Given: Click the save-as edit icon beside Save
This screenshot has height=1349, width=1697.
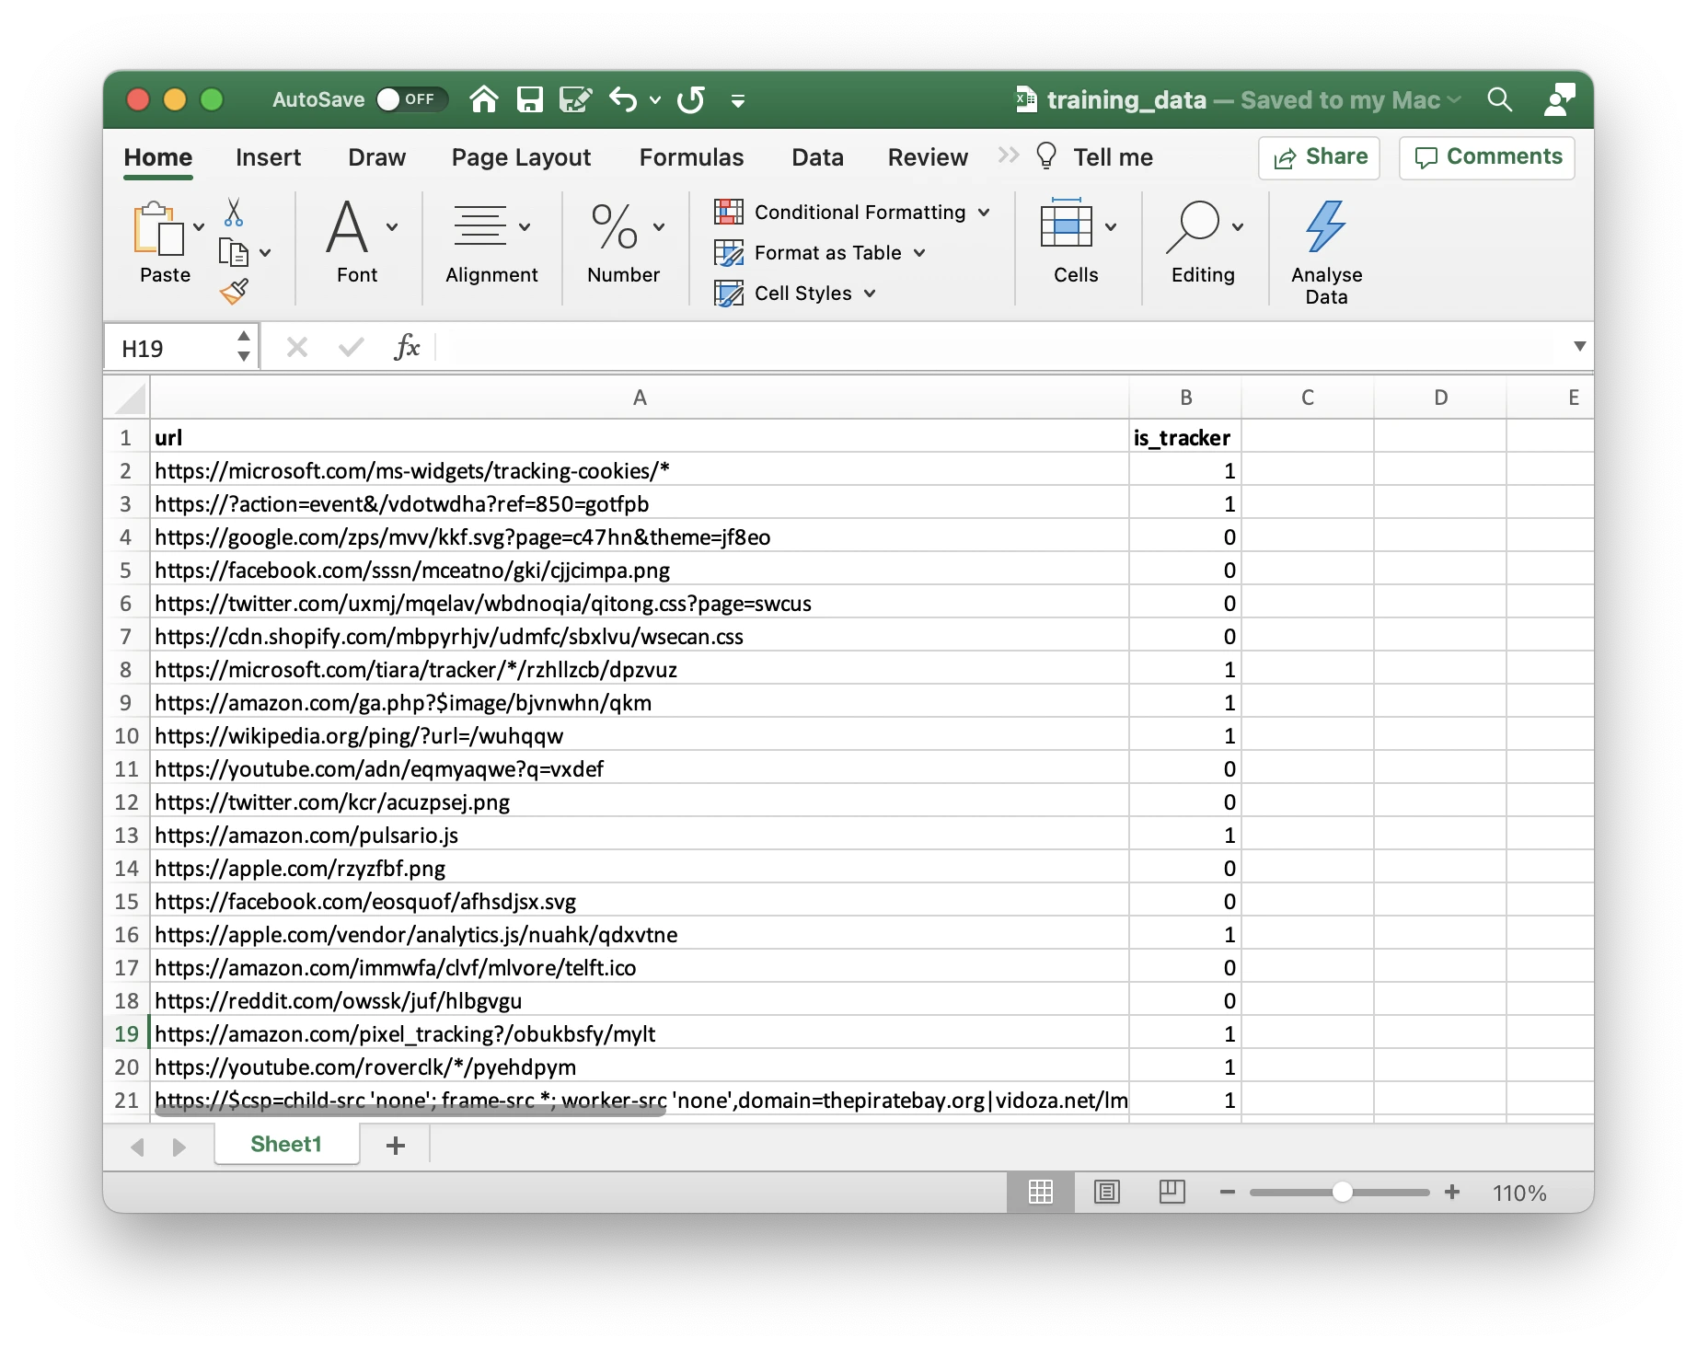Looking at the screenshot, I should 576,99.
